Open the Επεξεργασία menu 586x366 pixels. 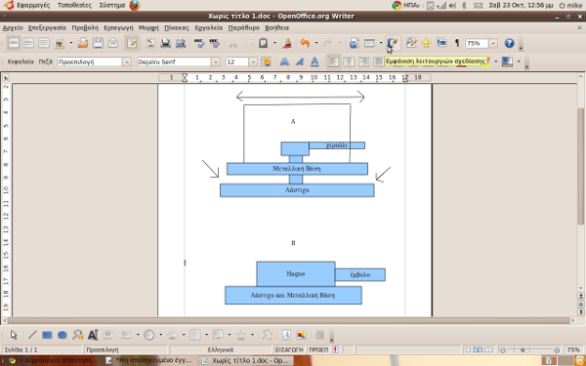pos(47,28)
